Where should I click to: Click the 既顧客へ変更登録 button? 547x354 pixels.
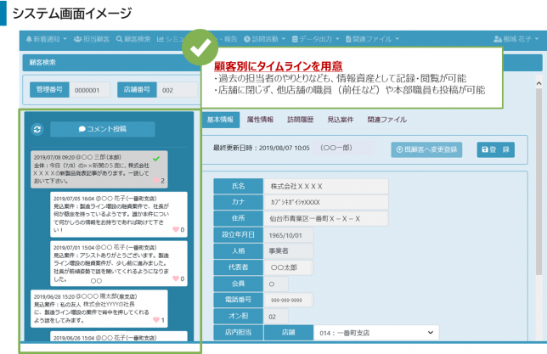(x=426, y=149)
